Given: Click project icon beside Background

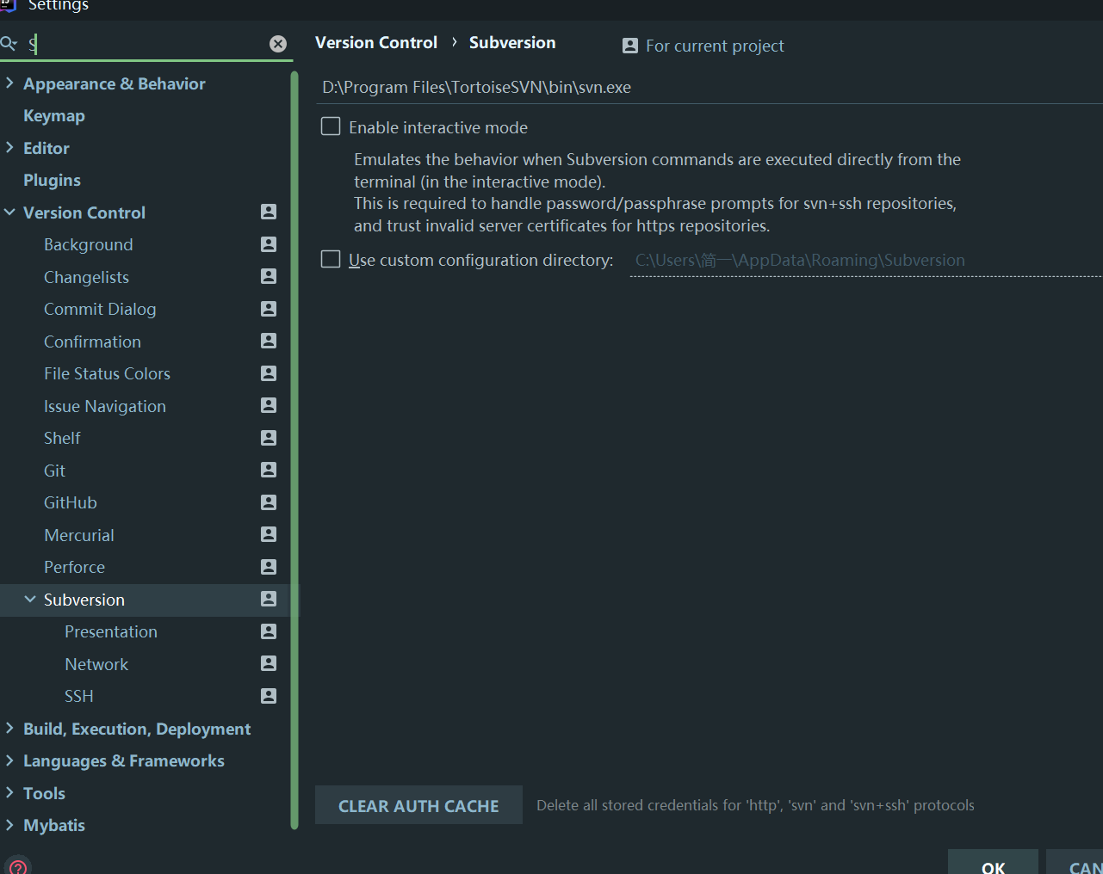Looking at the screenshot, I should point(269,244).
